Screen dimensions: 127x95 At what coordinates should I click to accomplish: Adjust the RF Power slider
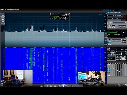pos(120,22)
